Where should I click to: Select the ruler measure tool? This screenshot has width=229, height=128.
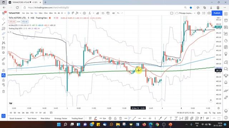[4, 59]
